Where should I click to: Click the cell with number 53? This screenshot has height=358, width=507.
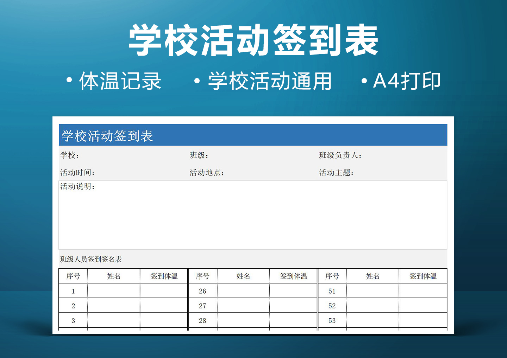coord(332,320)
